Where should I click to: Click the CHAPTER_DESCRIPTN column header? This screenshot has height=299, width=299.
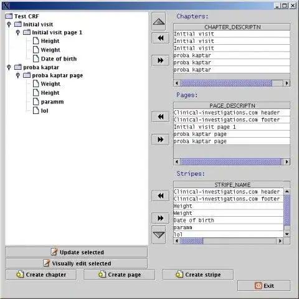[x=232, y=27]
